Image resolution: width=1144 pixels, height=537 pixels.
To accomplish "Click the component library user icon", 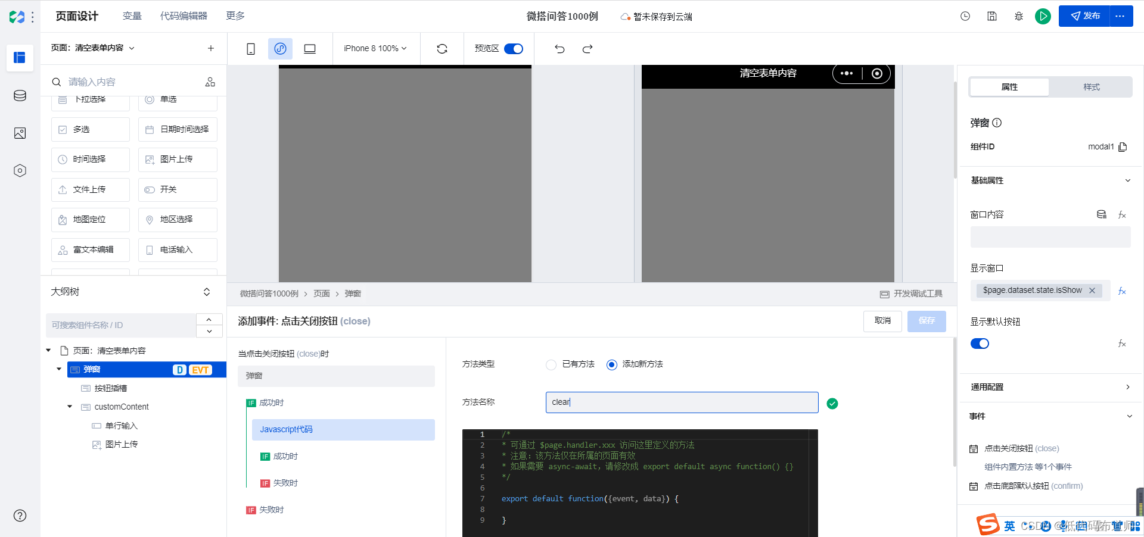I will [210, 82].
